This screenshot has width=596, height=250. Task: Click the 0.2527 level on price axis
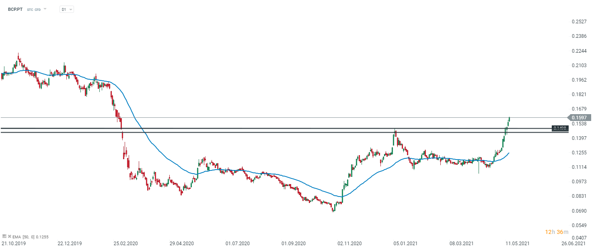tap(580, 22)
